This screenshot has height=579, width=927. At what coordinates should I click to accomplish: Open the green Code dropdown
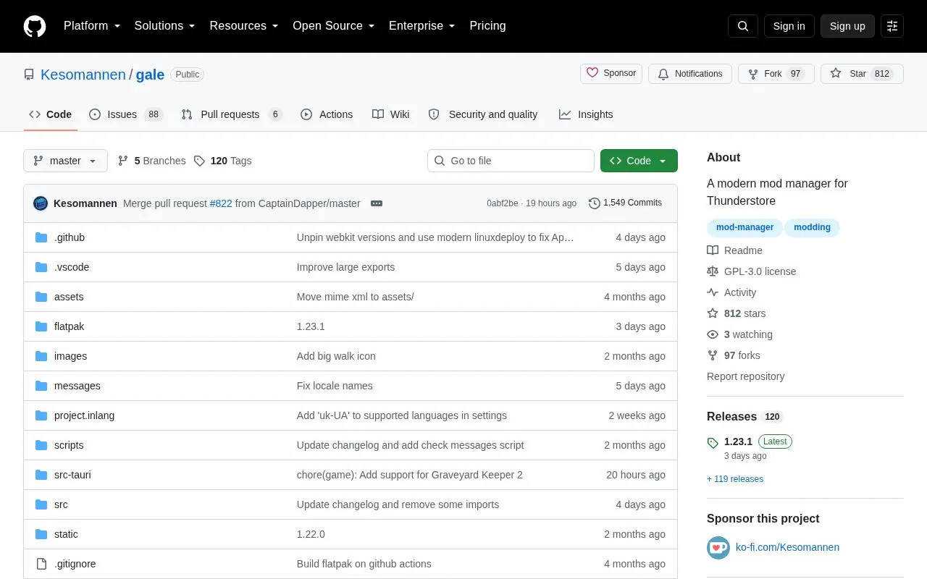point(639,161)
